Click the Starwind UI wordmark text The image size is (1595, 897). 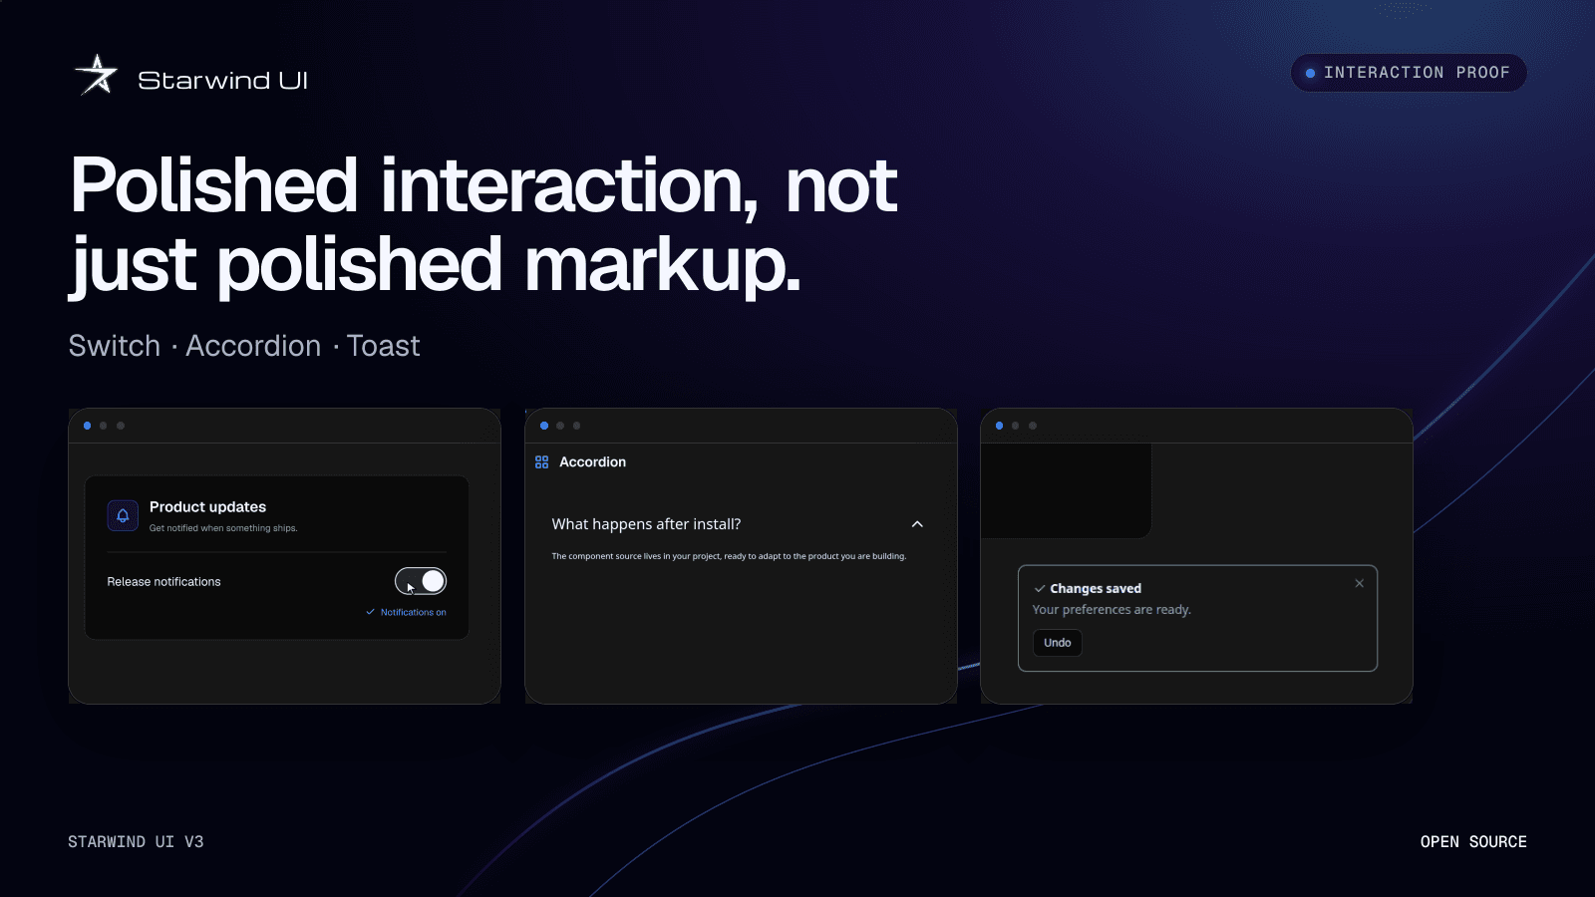pos(222,80)
